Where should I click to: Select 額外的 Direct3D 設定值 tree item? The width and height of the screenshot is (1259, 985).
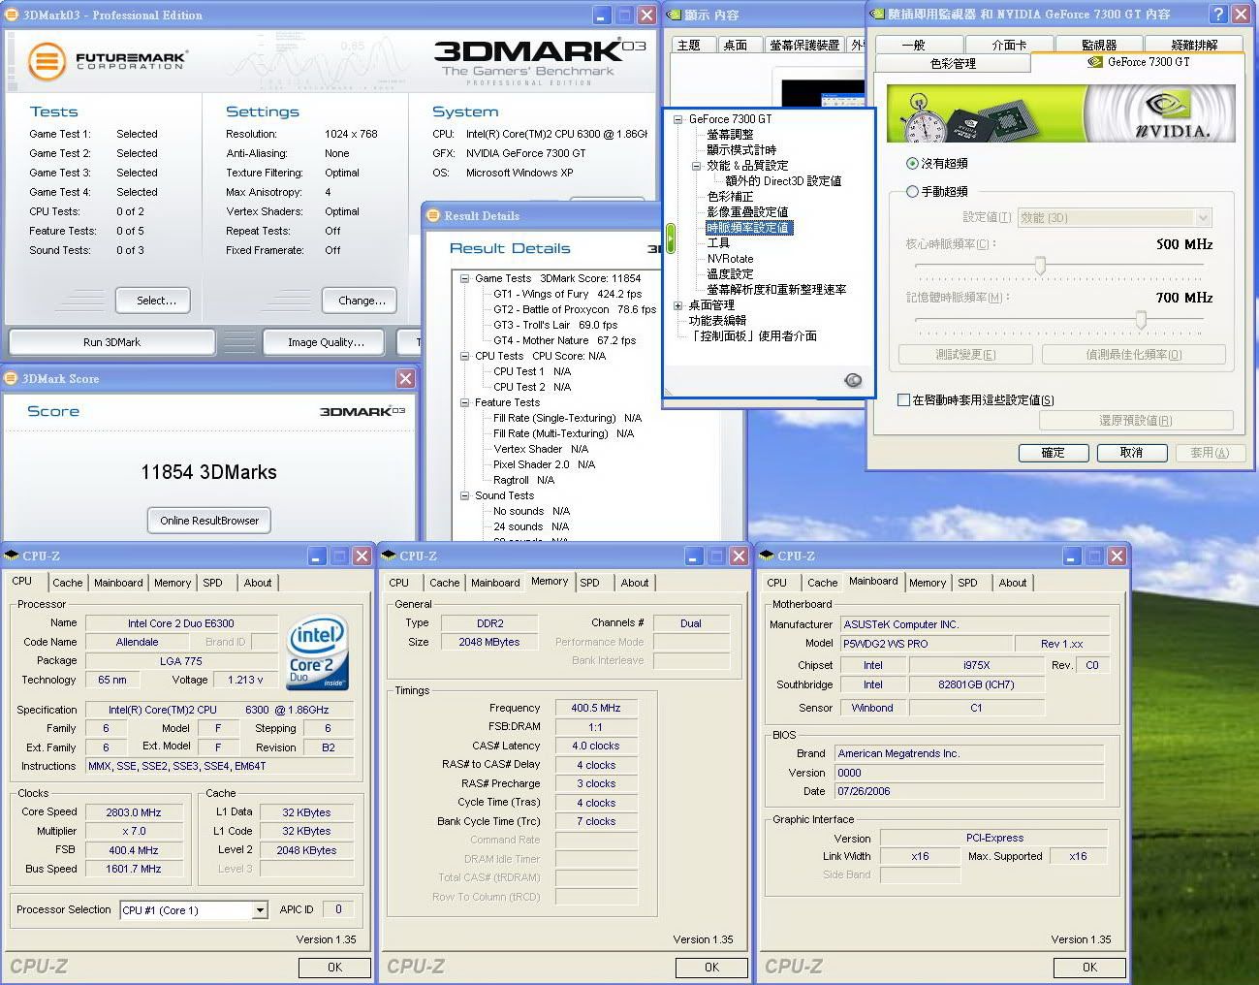783,181
